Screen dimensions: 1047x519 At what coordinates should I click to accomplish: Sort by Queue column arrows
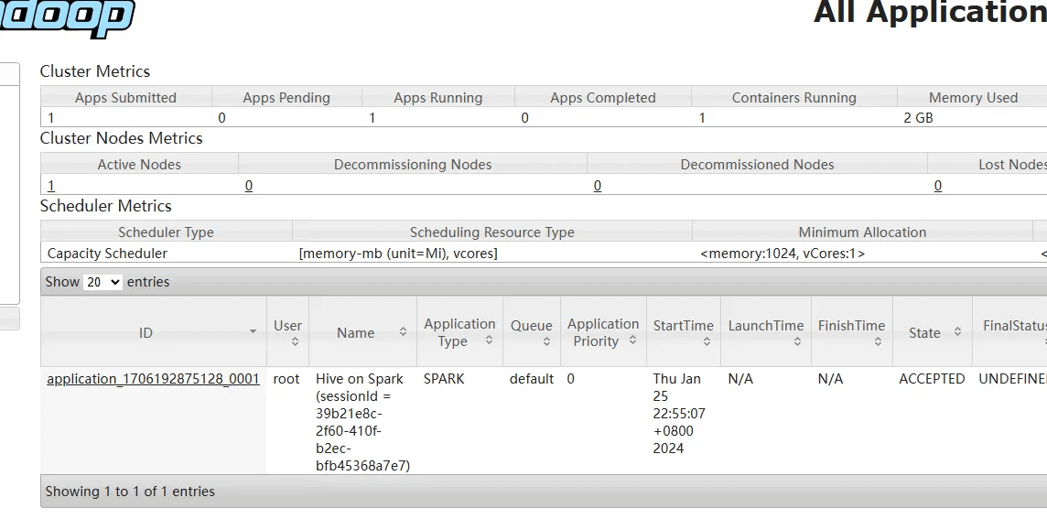coord(546,342)
